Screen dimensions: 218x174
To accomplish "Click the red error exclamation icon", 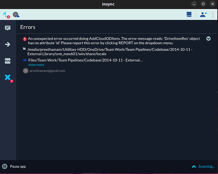I will 25,39.
